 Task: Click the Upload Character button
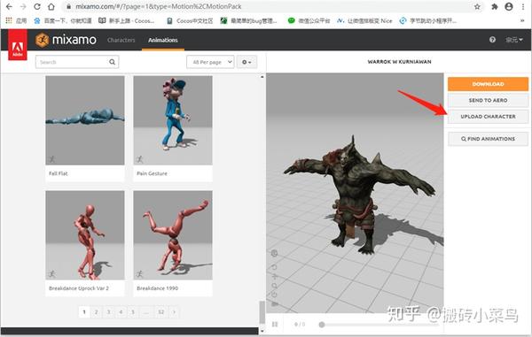click(x=488, y=117)
